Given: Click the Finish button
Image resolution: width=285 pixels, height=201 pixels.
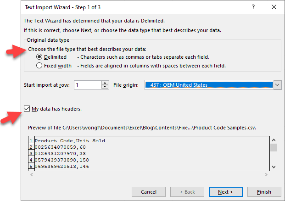Looking at the screenshot, I should click(264, 191).
